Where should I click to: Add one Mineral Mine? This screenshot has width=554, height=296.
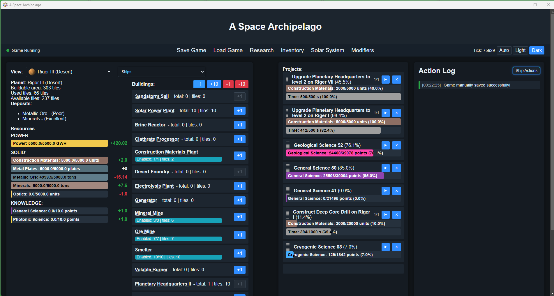pyautogui.click(x=239, y=217)
